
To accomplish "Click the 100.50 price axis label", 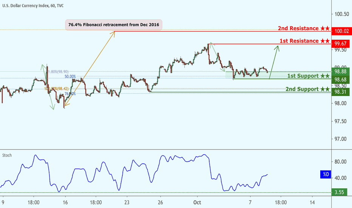I will coord(342,14).
